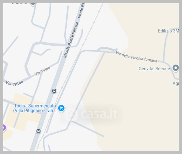Image resolution: width=182 pixels, height=154 pixels.
Task: Select the Via della vecchia fornace label
Action: click(x=137, y=57)
